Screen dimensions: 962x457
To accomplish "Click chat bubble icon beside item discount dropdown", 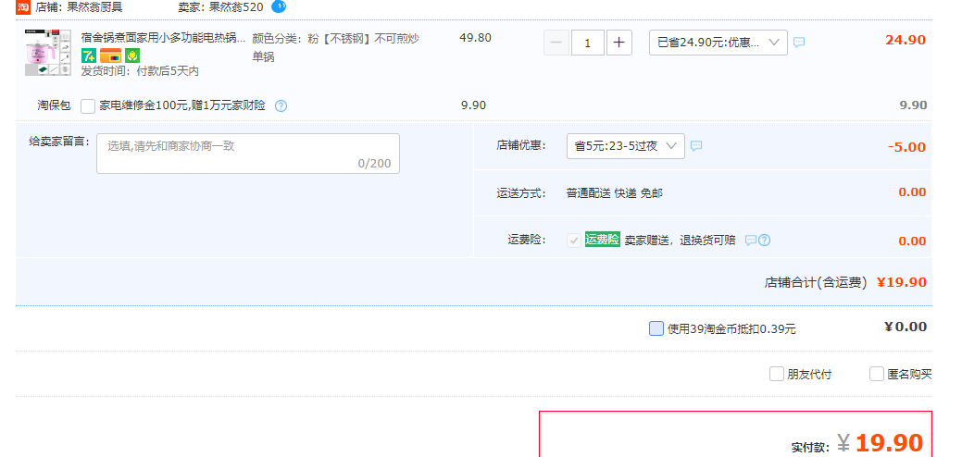I will pyautogui.click(x=799, y=43).
